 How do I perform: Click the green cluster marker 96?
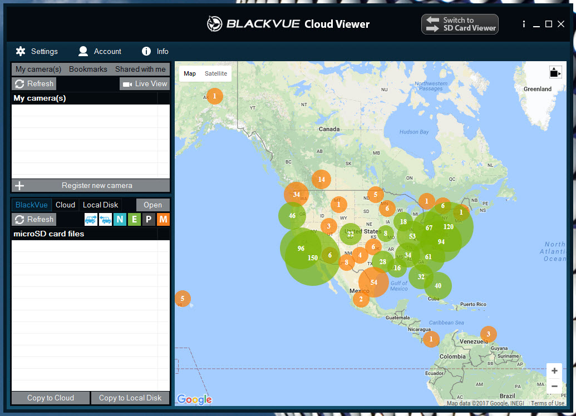coord(301,249)
